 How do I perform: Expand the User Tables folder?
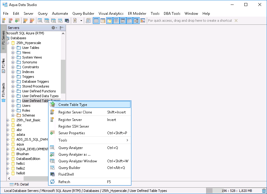pyautogui.click(x=13, y=48)
